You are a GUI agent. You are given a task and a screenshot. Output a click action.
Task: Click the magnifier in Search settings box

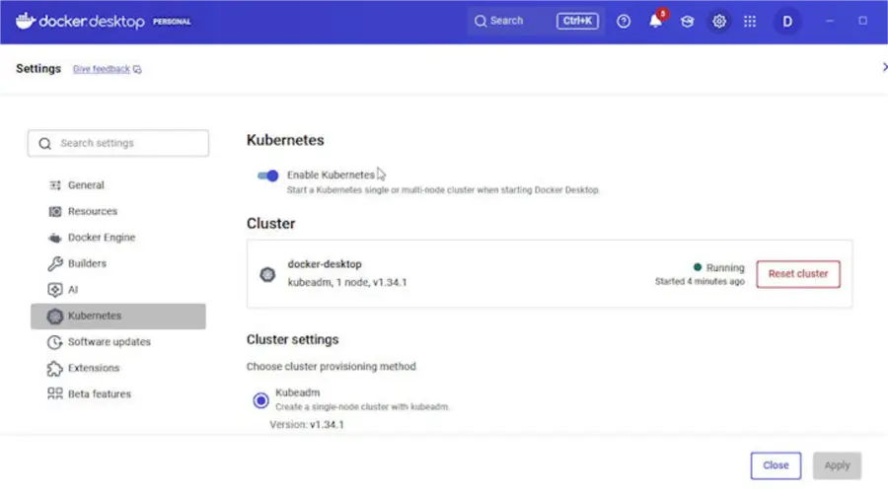[x=44, y=143]
